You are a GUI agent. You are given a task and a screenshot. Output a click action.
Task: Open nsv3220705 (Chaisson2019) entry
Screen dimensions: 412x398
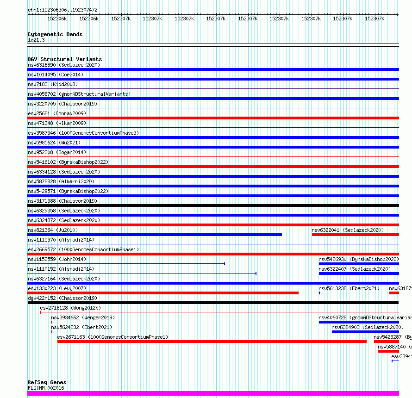tap(62, 104)
